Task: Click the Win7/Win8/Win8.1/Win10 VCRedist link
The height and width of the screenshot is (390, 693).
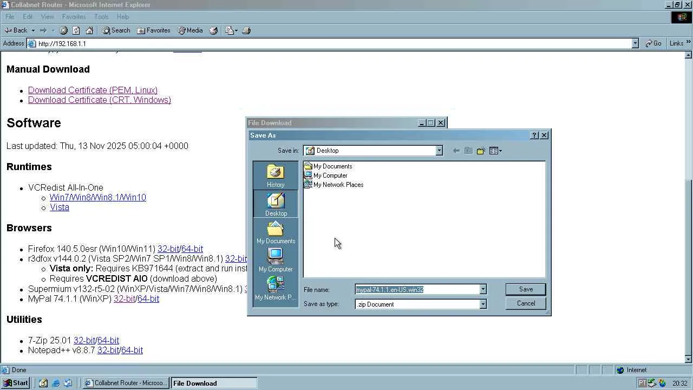Action: coord(98,197)
